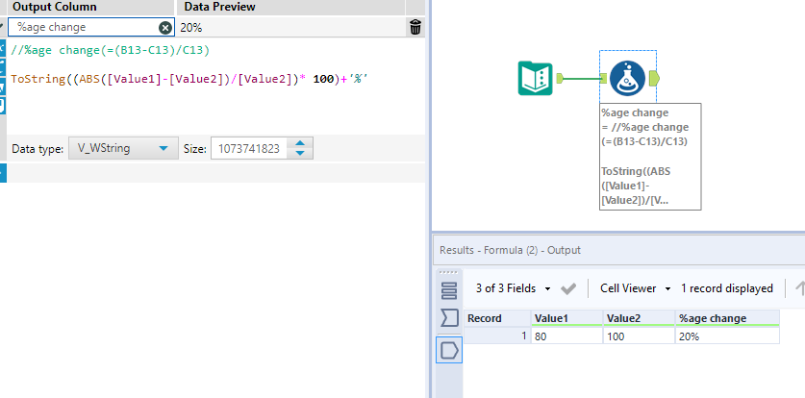
Task: Click the grey checkmark in Results toolbar
Action: (568, 288)
